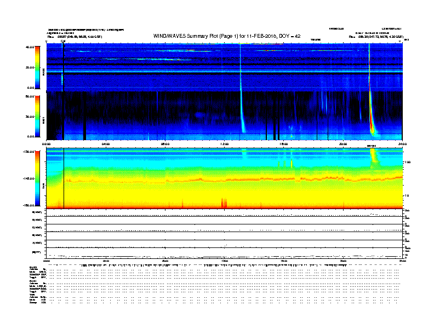Viewport: 434px width, 335px height.
Task: Click the -160.00 label on TNR scale
Action: click(29, 205)
